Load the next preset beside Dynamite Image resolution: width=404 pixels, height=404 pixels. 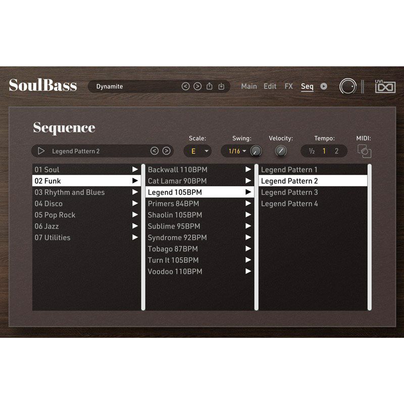click(197, 86)
